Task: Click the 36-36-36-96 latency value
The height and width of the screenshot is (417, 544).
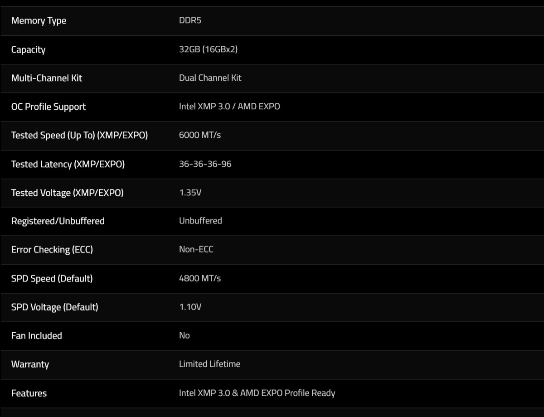Action: (x=205, y=164)
